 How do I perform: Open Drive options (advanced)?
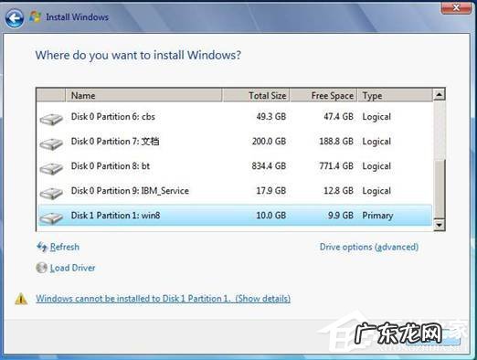(x=369, y=247)
